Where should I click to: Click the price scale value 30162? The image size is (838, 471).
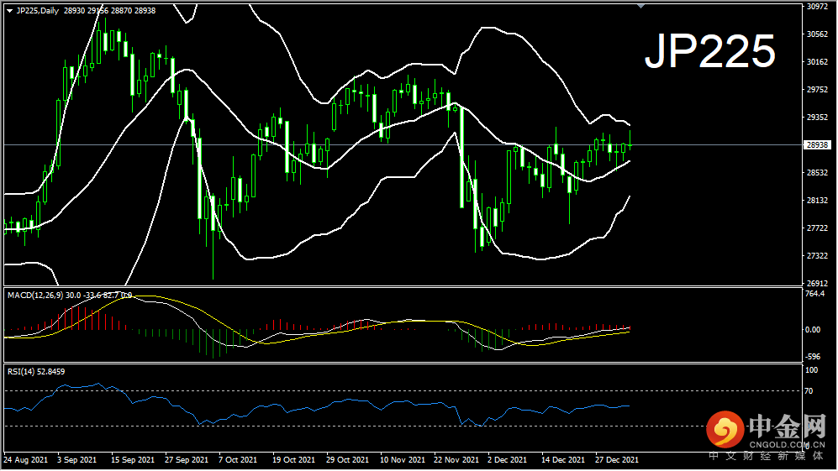click(x=817, y=62)
